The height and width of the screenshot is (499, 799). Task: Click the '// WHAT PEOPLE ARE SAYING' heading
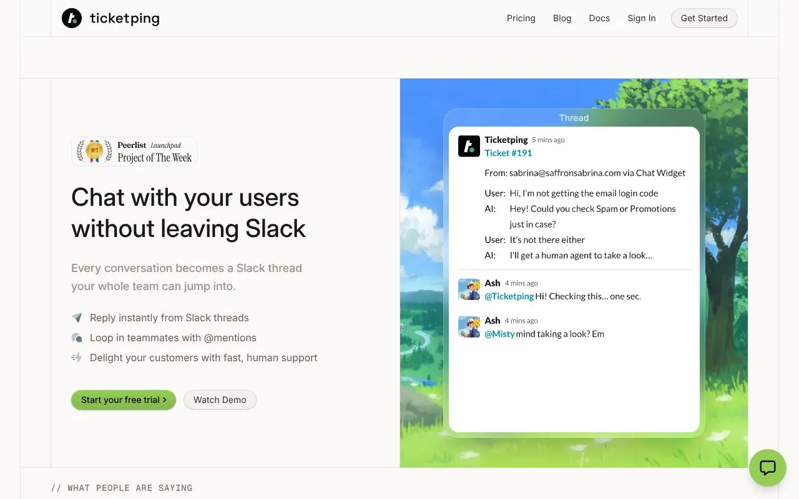click(122, 488)
